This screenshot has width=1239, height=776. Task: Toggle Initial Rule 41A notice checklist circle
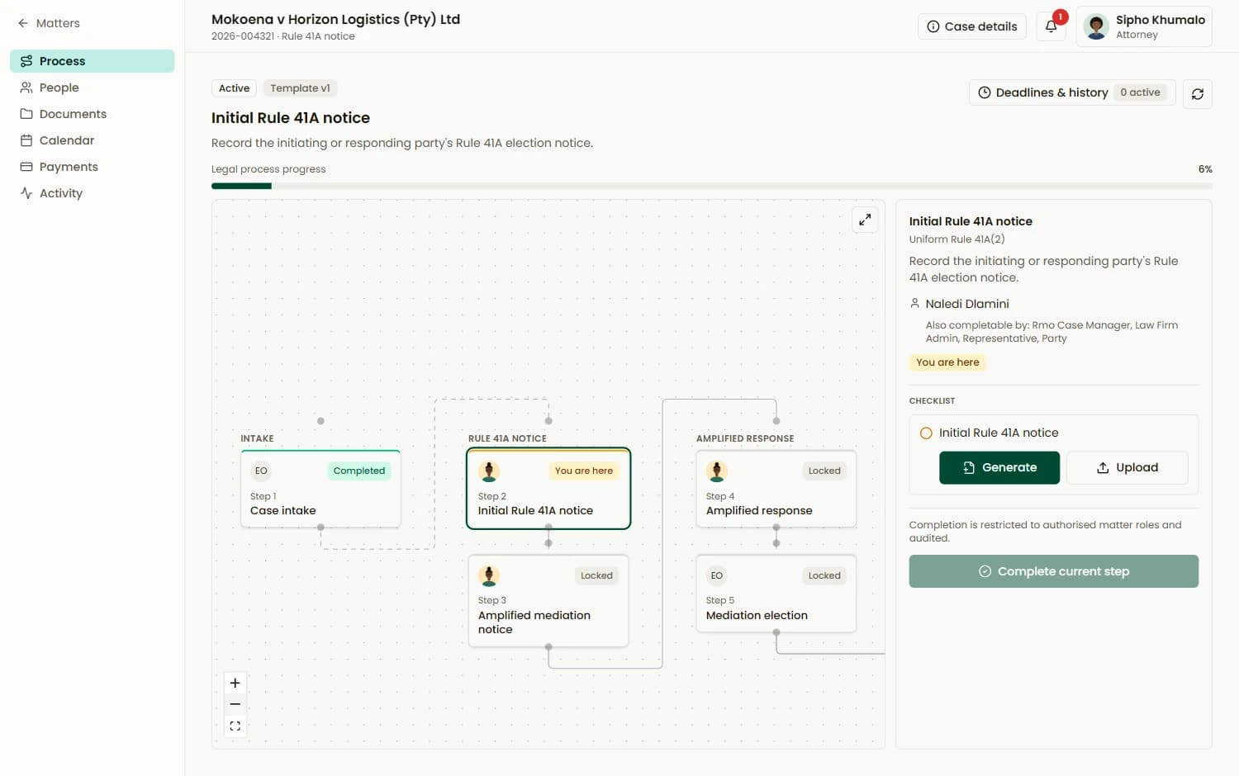[926, 433]
